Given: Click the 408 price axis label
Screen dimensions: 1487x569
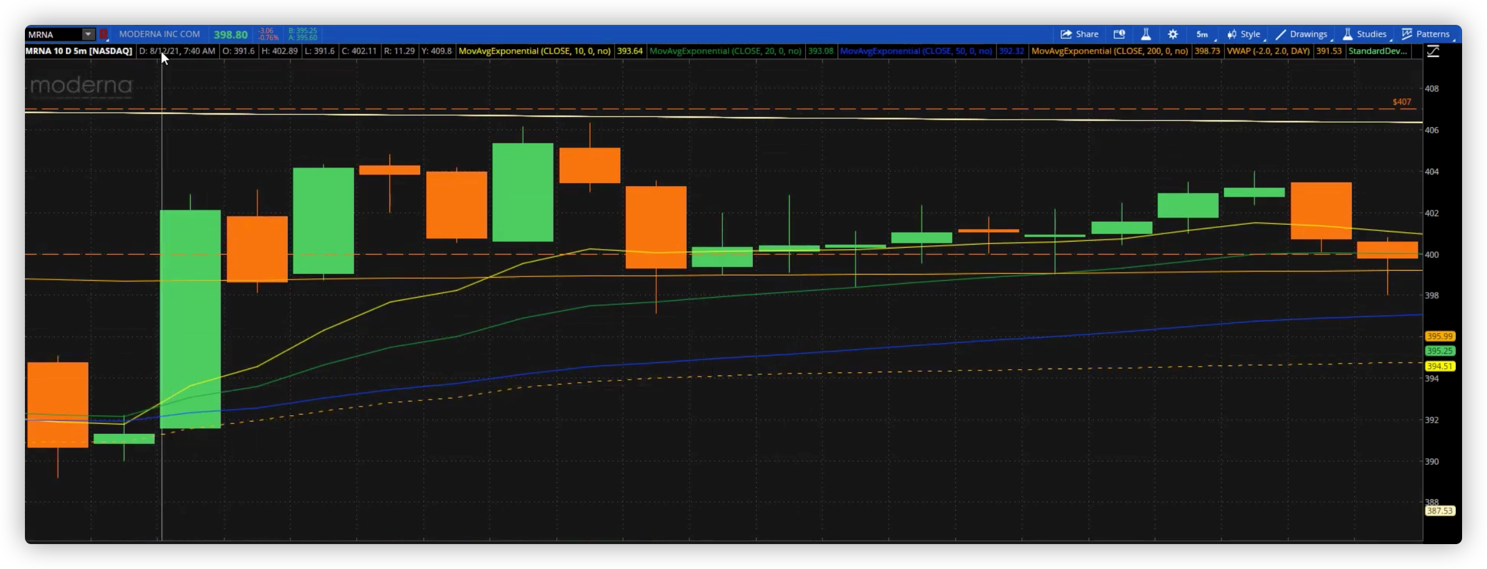Looking at the screenshot, I should 1432,88.
